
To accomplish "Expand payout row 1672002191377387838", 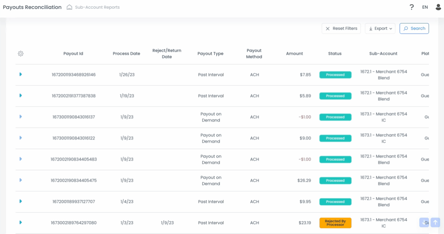I will pyautogui.click(x=21, y=96).
